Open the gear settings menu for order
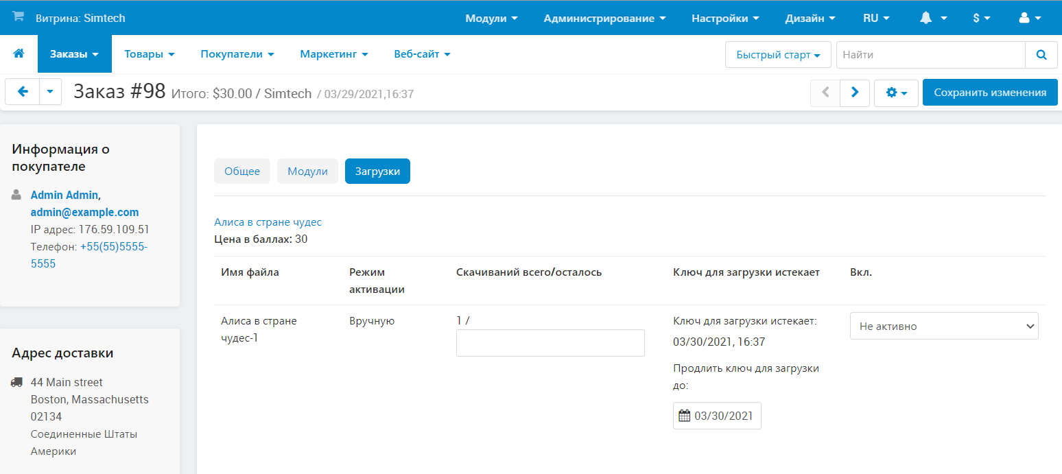 (897, 93)
